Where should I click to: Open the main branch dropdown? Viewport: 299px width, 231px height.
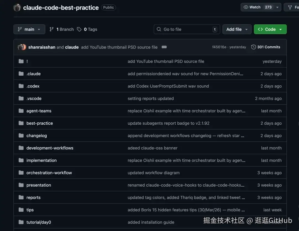pyautogui.click(x=29, y=29)
